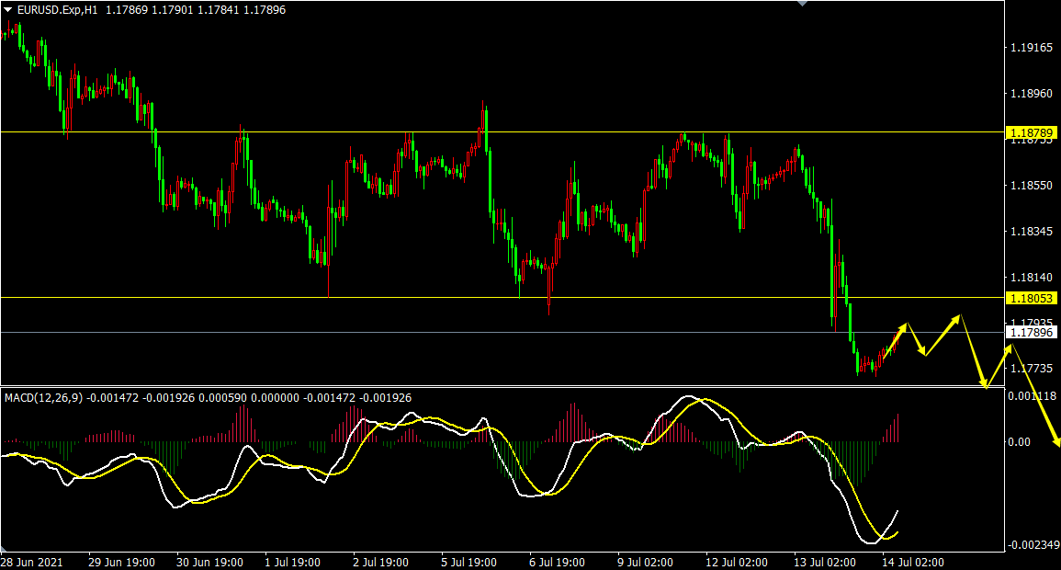
Task: Select the second yellow up arrowhead near 1.17935
Action: click(x=956, y=318)
